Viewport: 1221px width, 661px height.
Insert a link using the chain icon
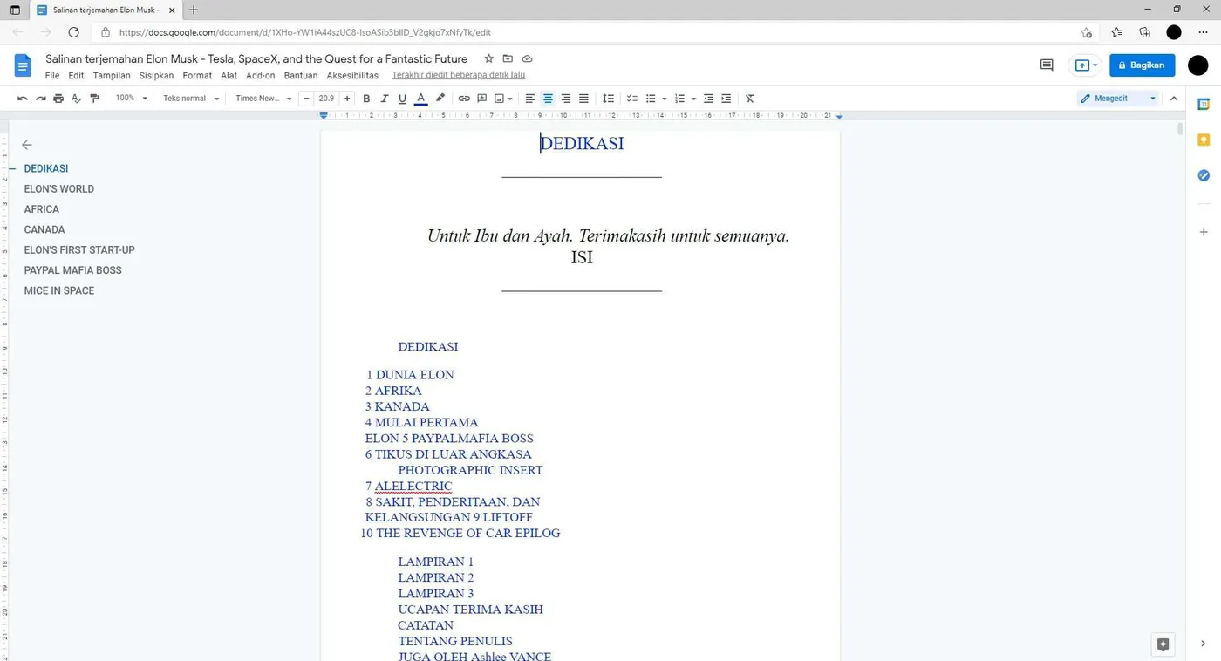[x=464, y=99]
